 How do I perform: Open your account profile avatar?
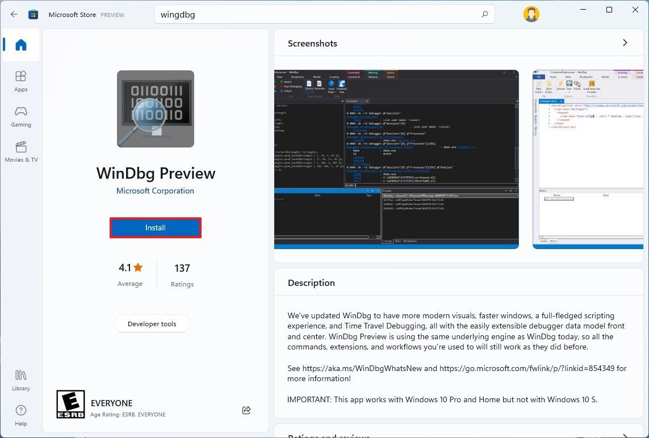click(531, 14)
